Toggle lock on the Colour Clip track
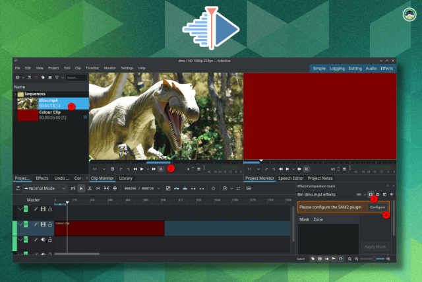This screenshot has height=282, width=422. [x=50, y=225]
